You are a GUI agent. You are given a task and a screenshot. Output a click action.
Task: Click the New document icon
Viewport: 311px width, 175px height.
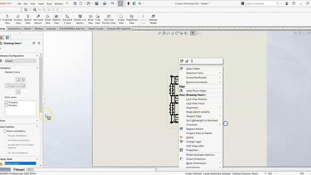click(x=81, y=3)
